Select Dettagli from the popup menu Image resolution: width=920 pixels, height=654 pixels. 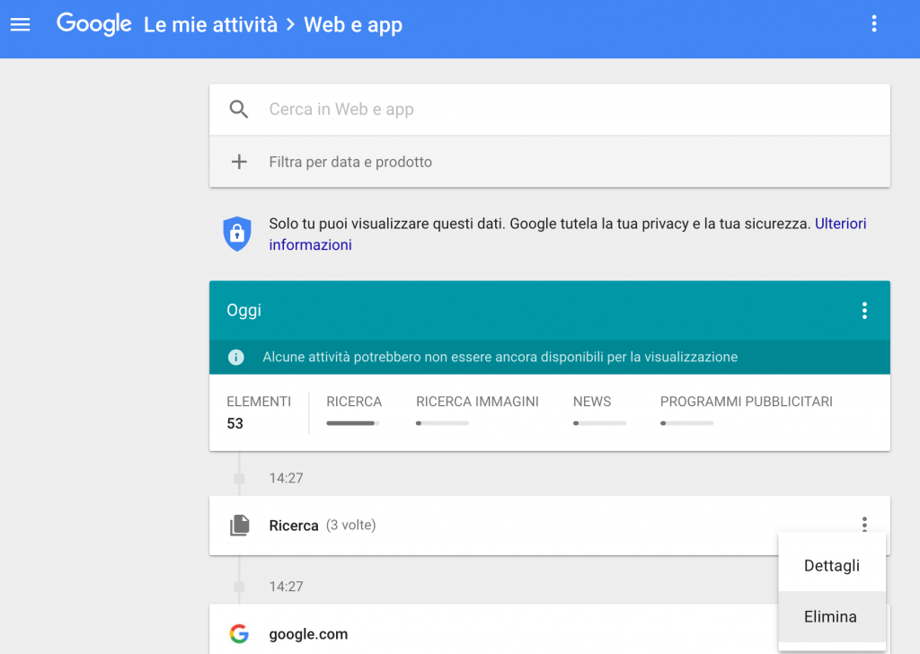point(831,565)
